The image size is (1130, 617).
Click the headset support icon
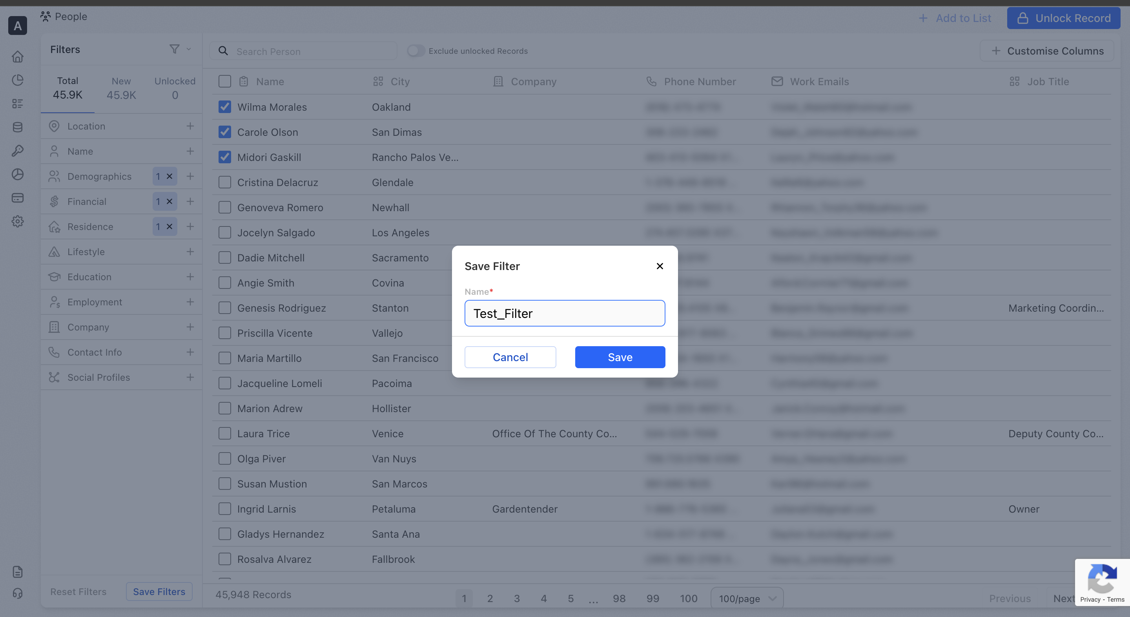pos(18,593)
